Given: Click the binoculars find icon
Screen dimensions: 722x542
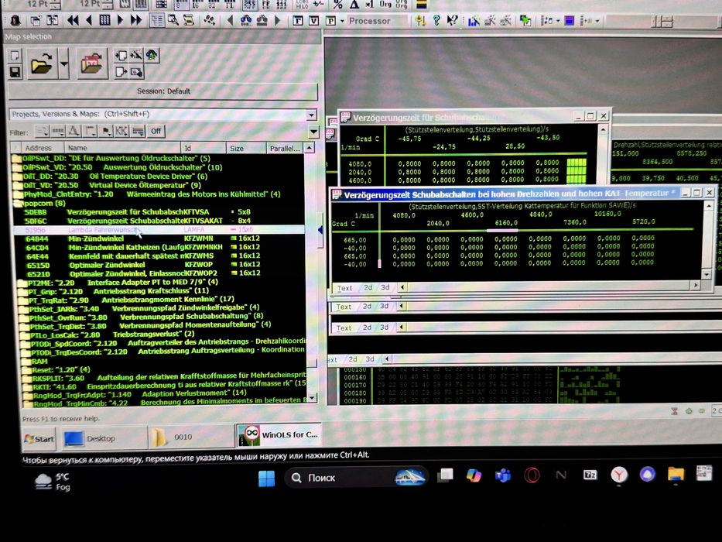Looking at the screenshot, I should [246, 20].
